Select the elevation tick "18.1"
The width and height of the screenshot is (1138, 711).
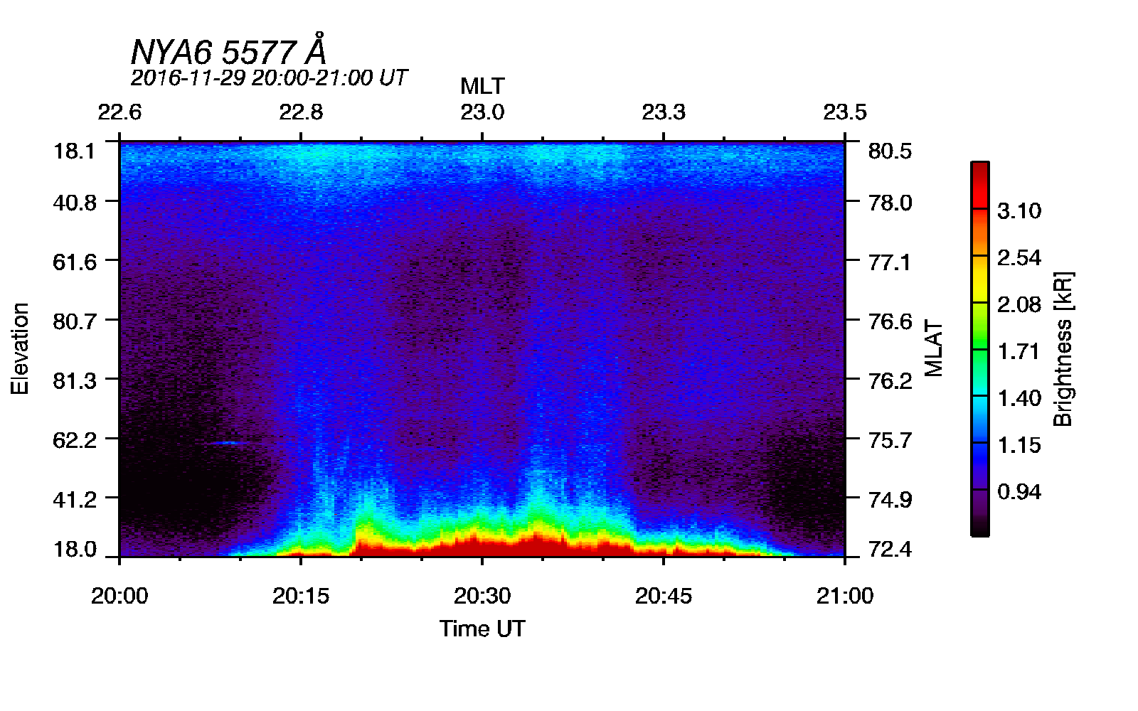click(75, 151)
